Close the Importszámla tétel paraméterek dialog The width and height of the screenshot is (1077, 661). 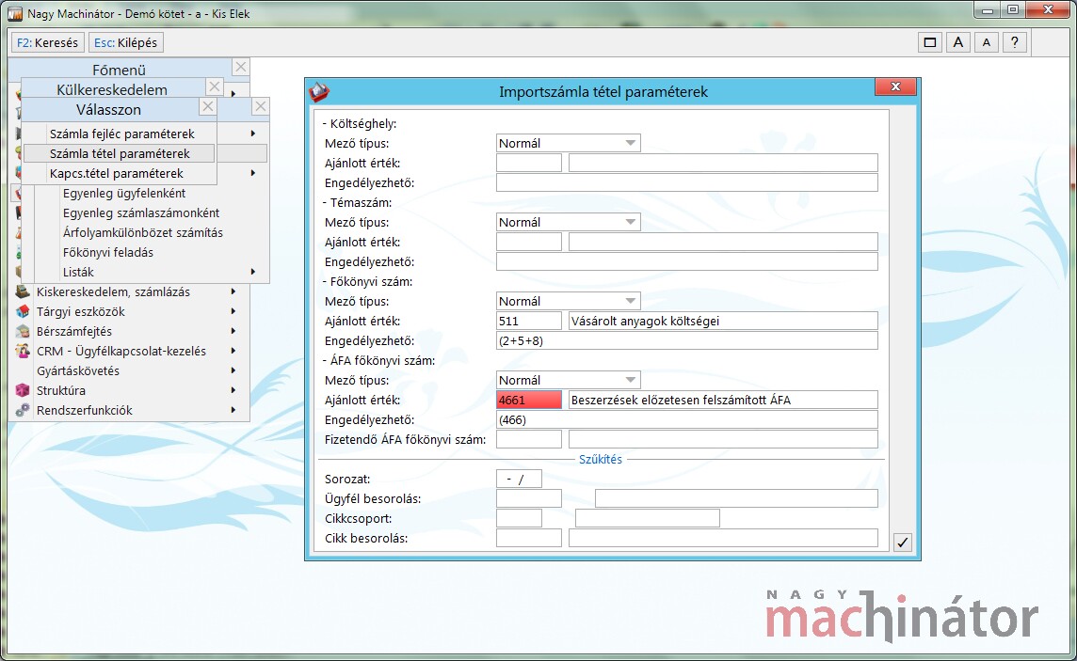pyautogui.click(x=895, y=87)
